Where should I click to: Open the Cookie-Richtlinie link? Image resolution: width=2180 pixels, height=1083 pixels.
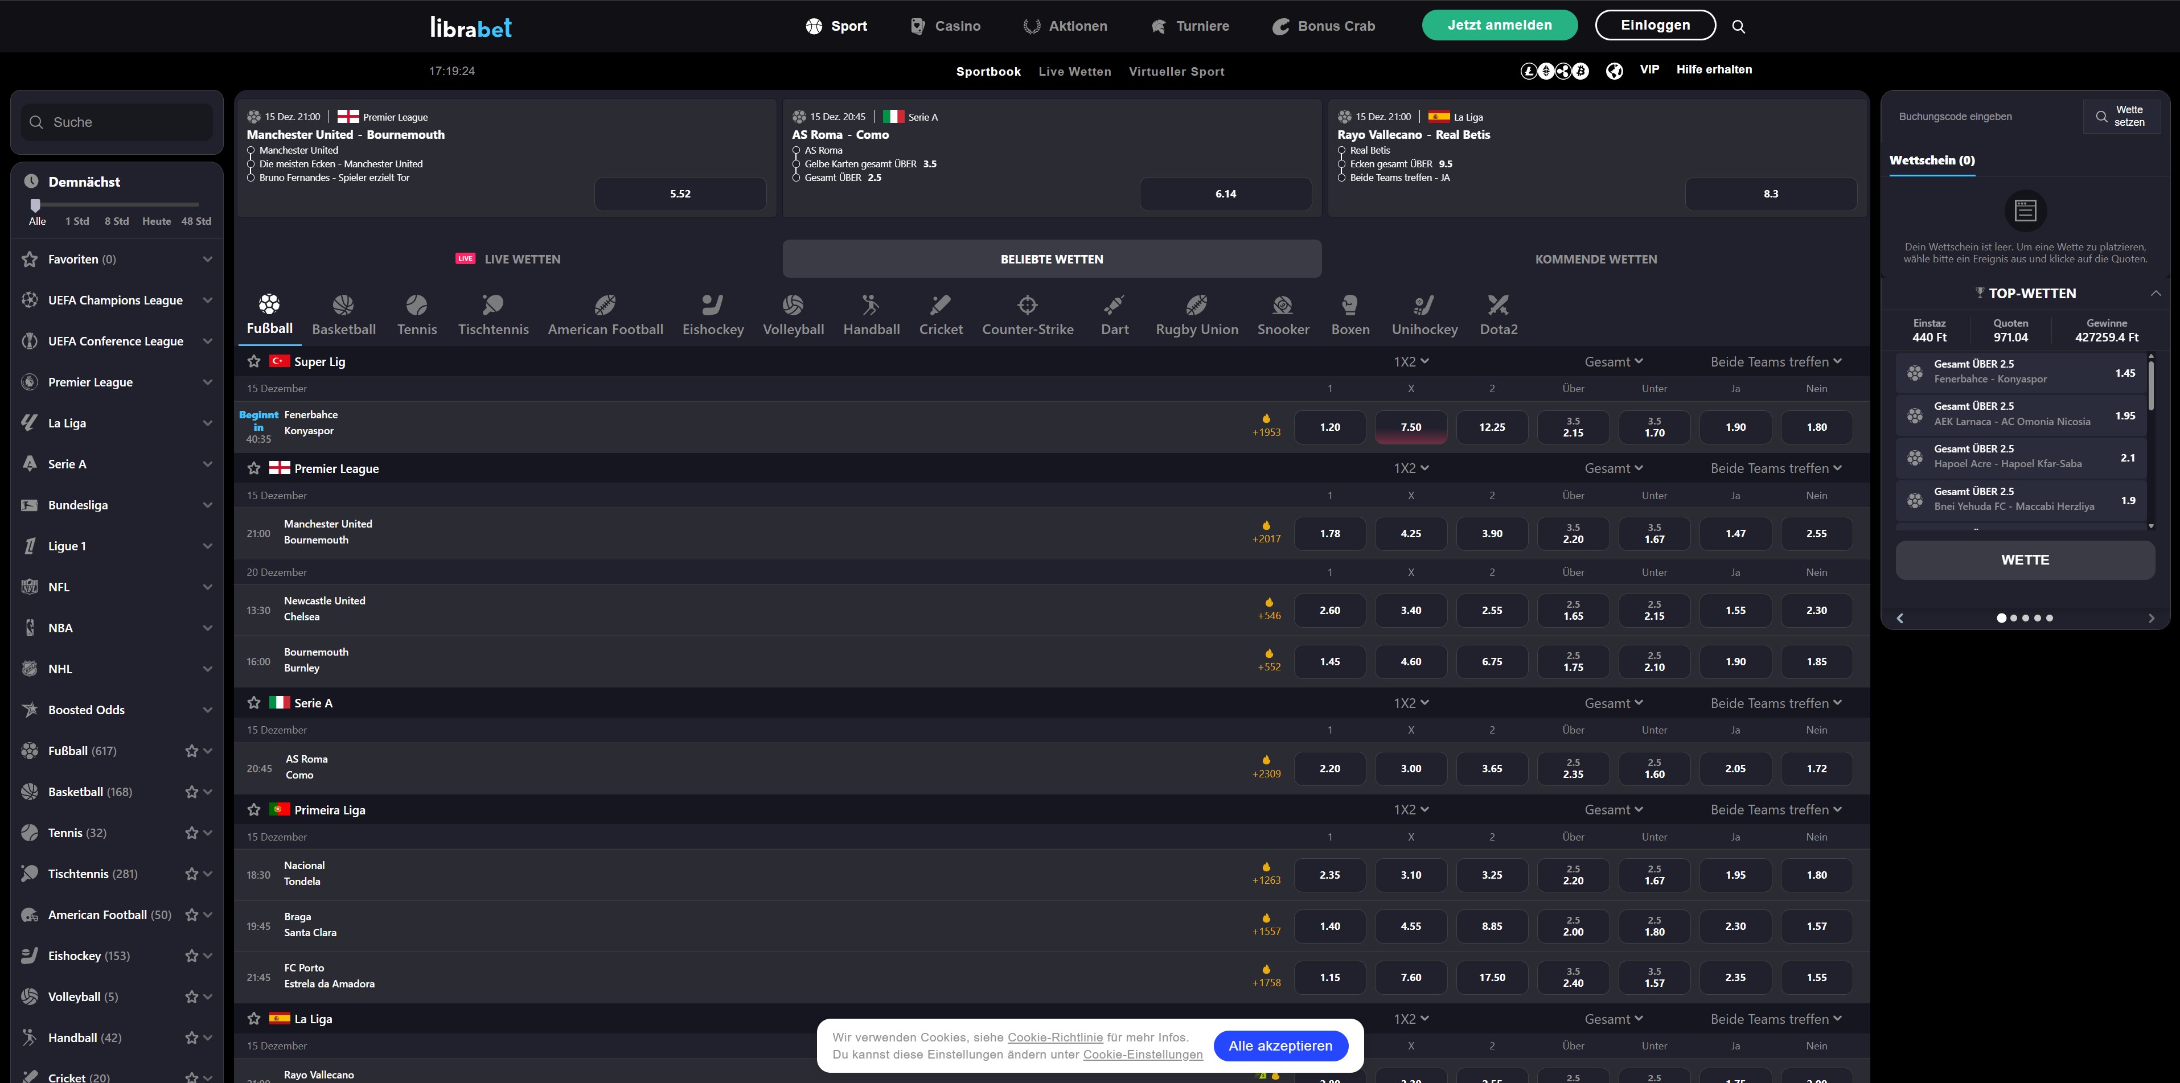[x=1056, y=1037]
